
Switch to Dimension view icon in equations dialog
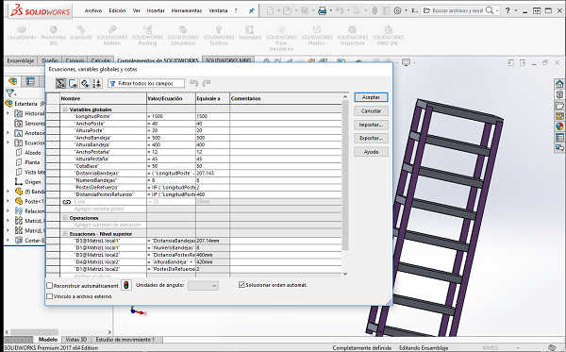pos(85,83)
